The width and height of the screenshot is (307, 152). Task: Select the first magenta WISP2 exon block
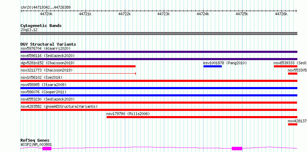tap(47, 149)
